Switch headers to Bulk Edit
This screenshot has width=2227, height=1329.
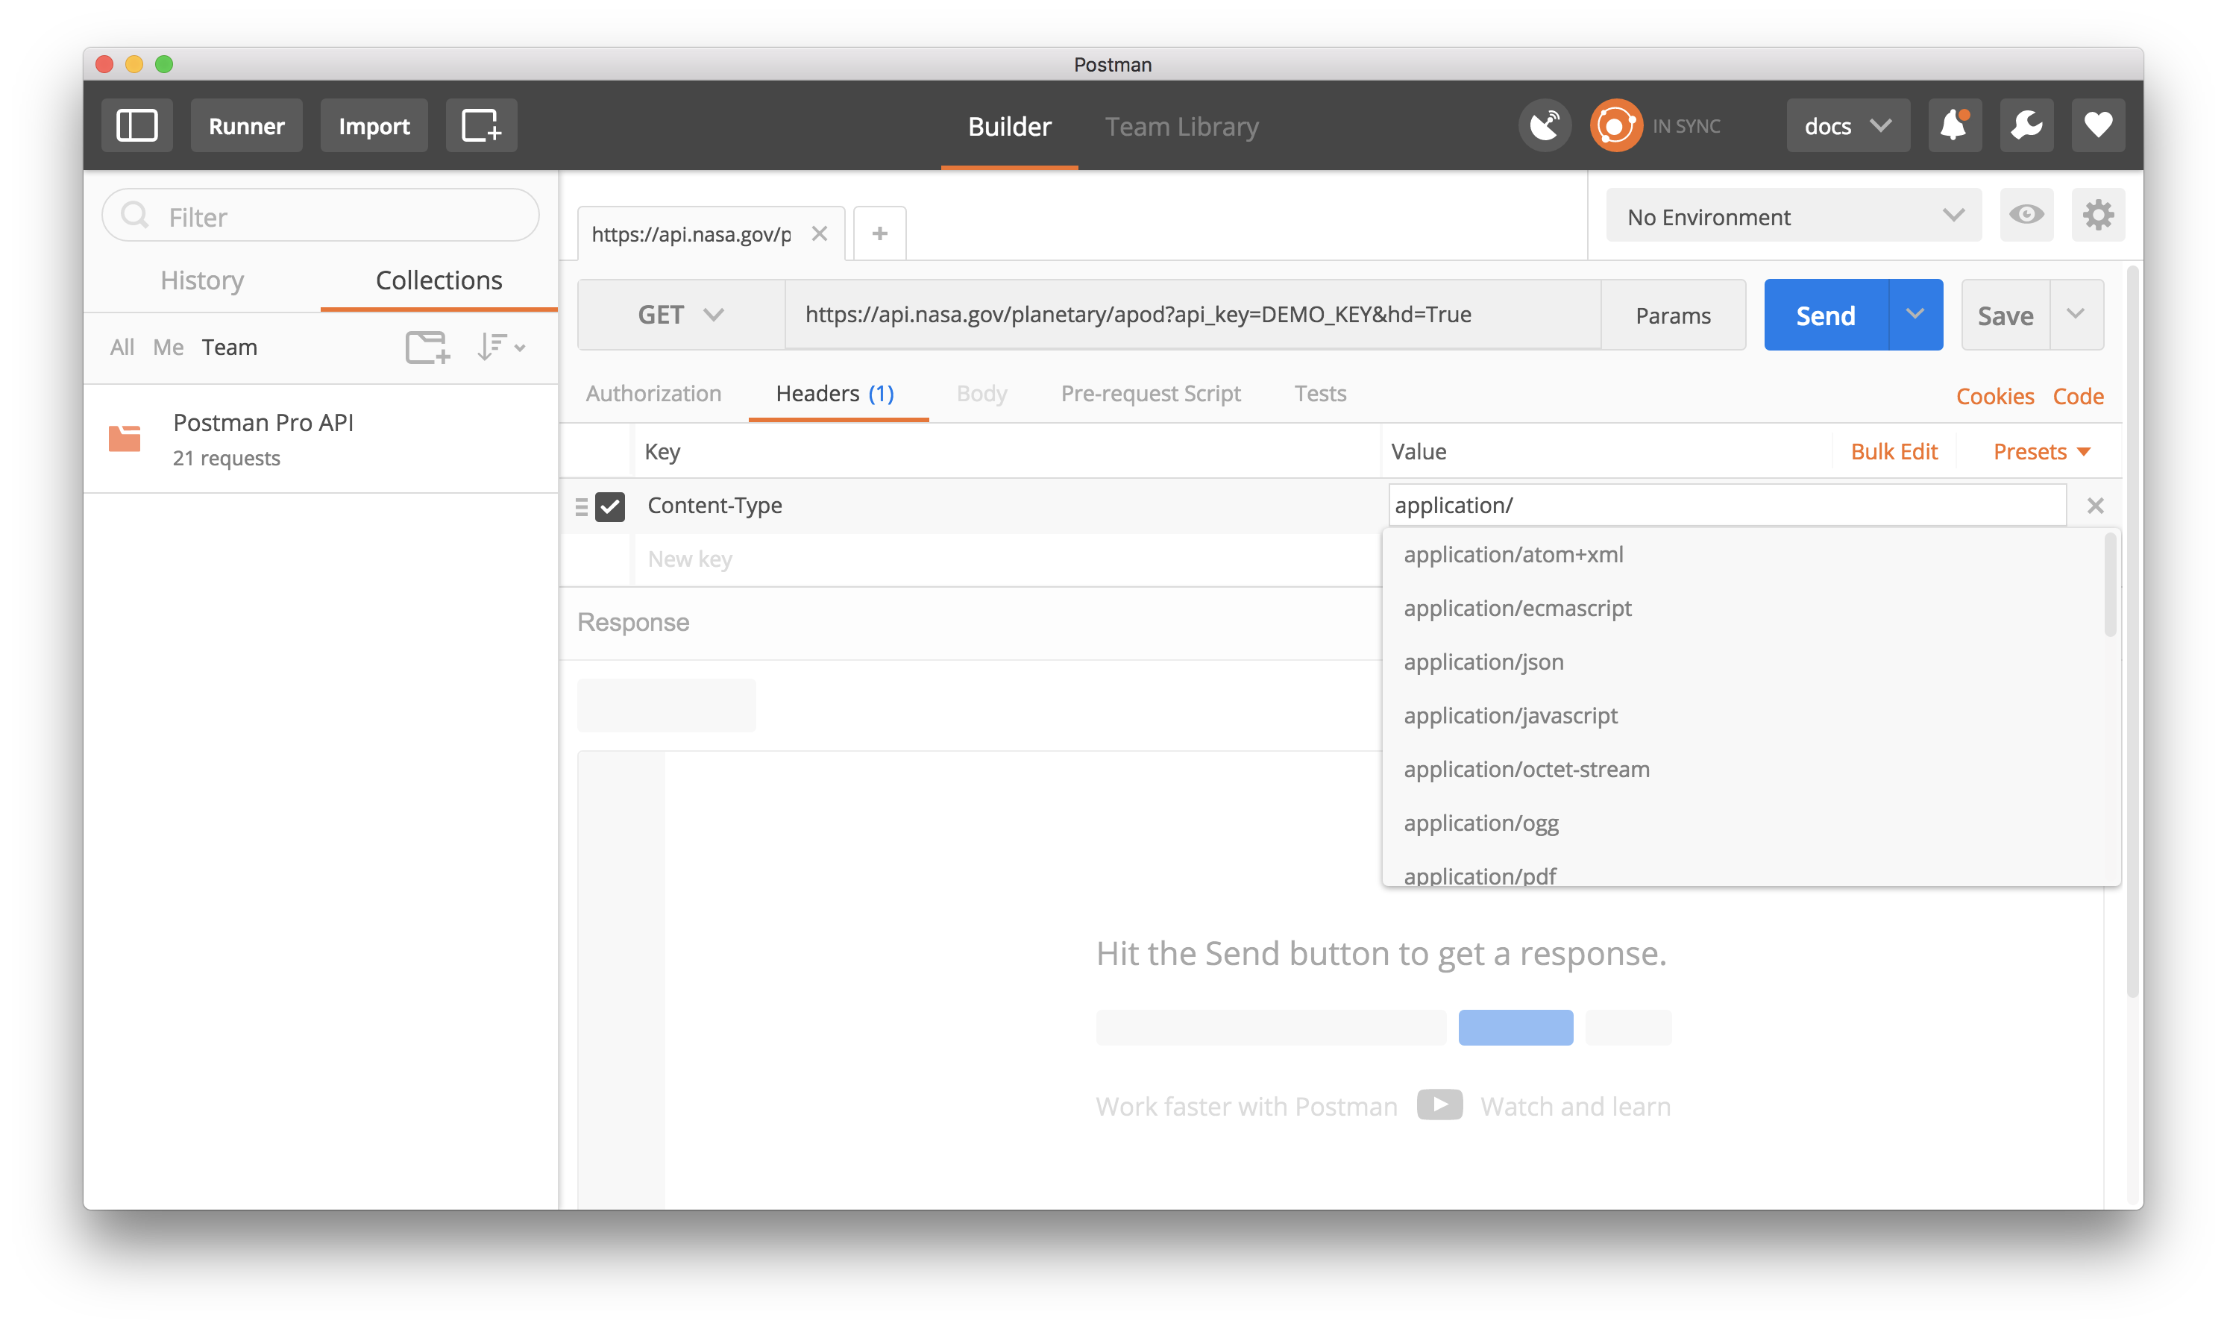(1894, 451)
